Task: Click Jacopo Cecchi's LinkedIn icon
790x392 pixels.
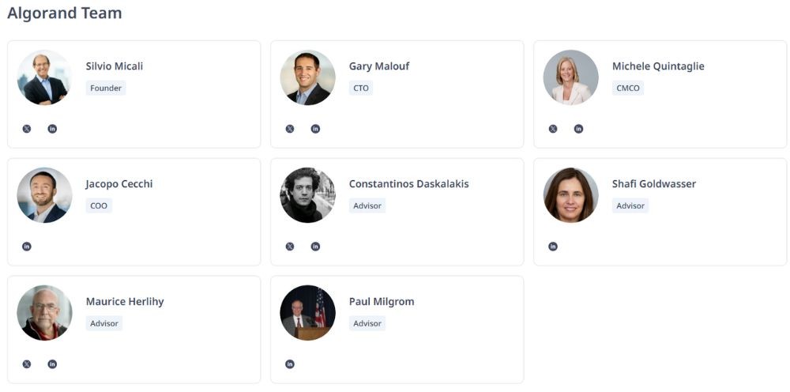Action: coord(27,247)
